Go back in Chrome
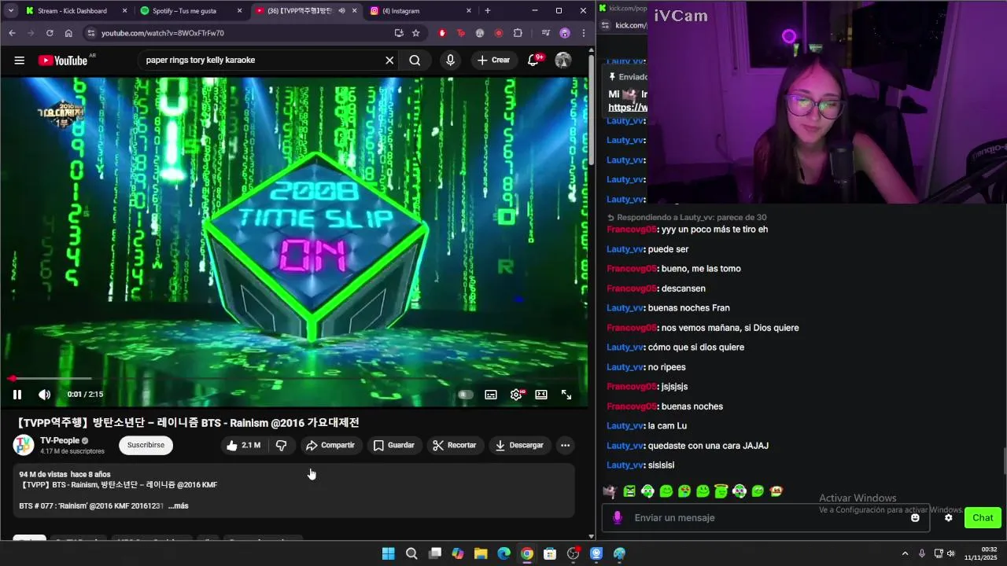Screen dimensions: 1007x566 click(x=12, y=33)
